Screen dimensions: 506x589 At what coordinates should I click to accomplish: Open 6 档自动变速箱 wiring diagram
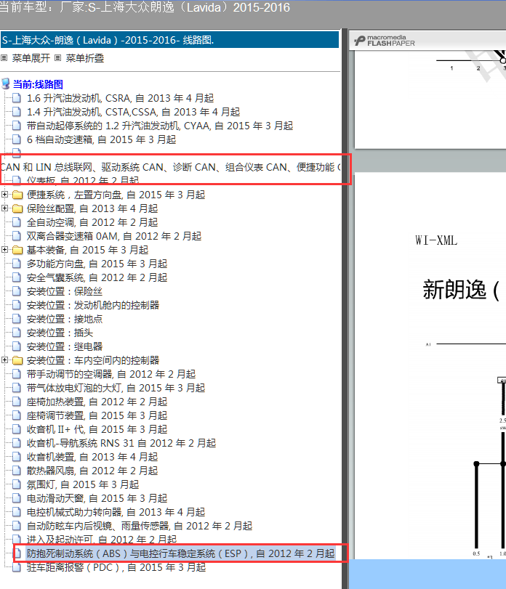pos(101,139)
